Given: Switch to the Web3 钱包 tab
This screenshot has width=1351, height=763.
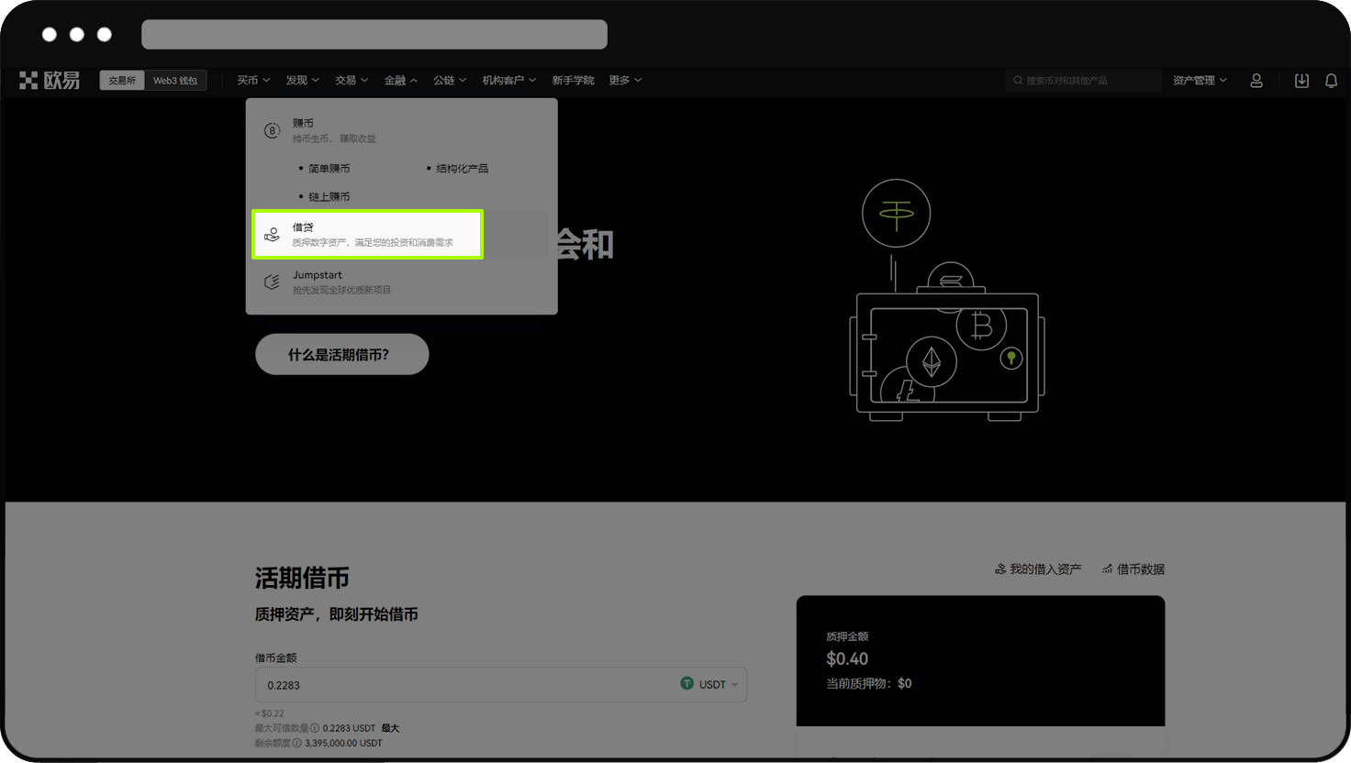Looking at the screenshot, I should [174, 80].
